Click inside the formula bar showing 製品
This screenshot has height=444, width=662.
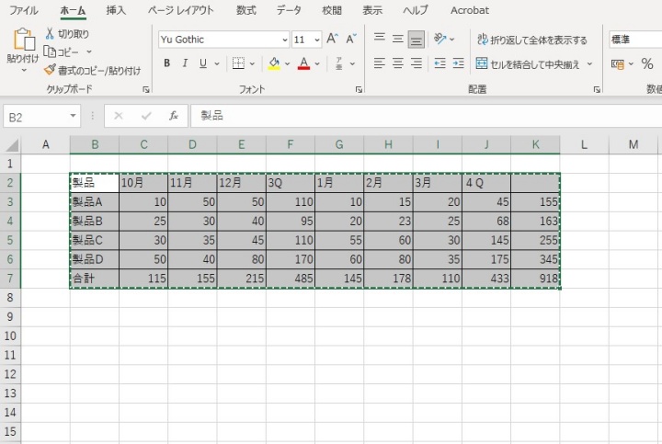pyautogui.click(x=427, y=116)
